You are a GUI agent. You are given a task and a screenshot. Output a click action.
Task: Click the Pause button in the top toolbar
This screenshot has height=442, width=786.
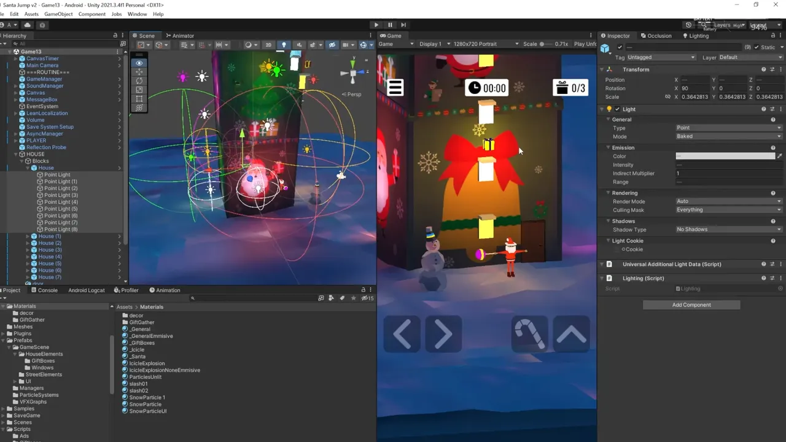click(390, 25)
